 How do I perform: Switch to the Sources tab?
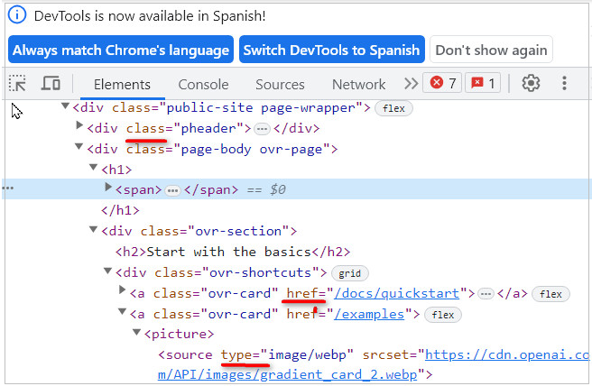280,84
